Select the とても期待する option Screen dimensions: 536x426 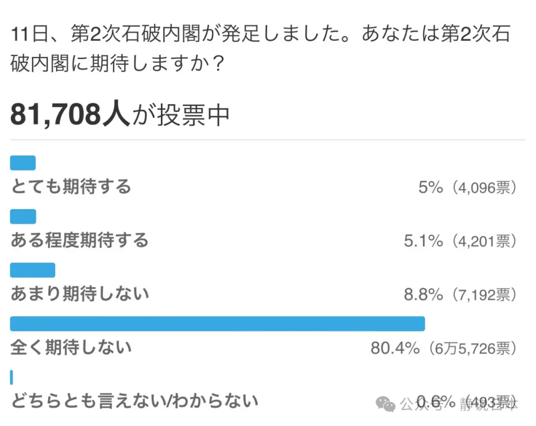coord(71,187)
